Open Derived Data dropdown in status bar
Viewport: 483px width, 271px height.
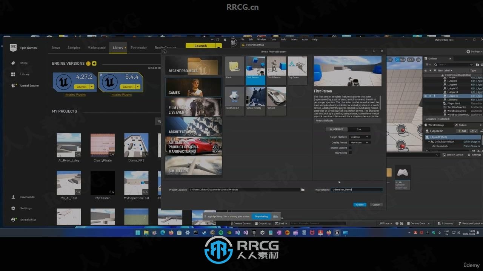[418, 224]
